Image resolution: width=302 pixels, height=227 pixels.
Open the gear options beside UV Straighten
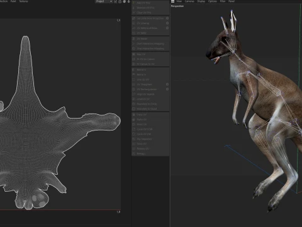(x=167, y=84)
